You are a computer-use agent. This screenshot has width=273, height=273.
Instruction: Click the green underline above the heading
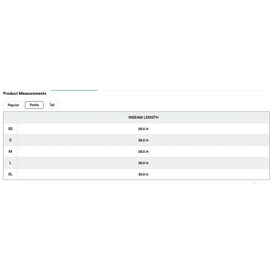(x=74, y=90)
